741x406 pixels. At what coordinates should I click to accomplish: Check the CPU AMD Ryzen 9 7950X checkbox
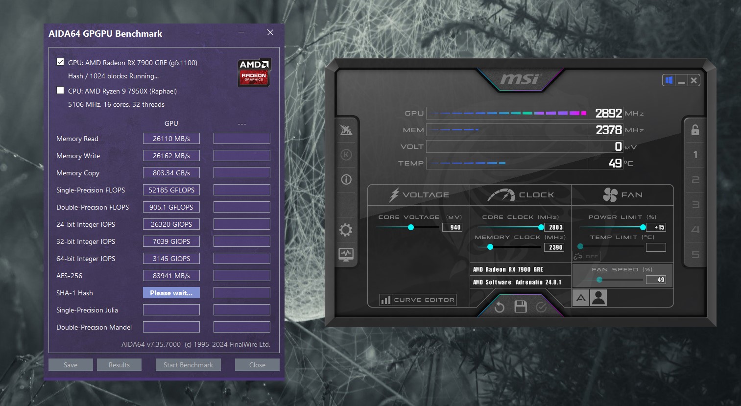coord(60,90)
